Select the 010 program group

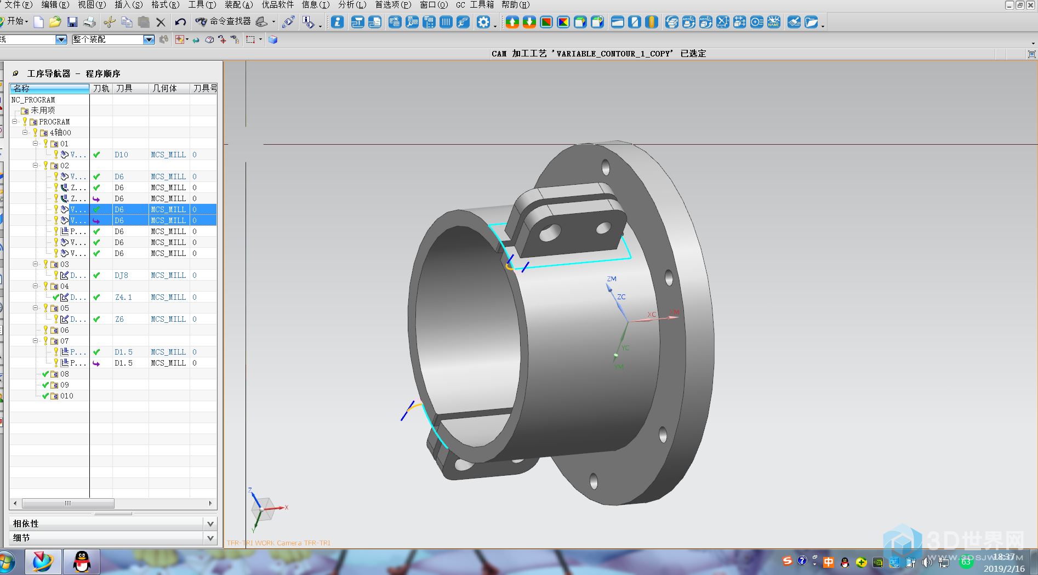point(66,396)
